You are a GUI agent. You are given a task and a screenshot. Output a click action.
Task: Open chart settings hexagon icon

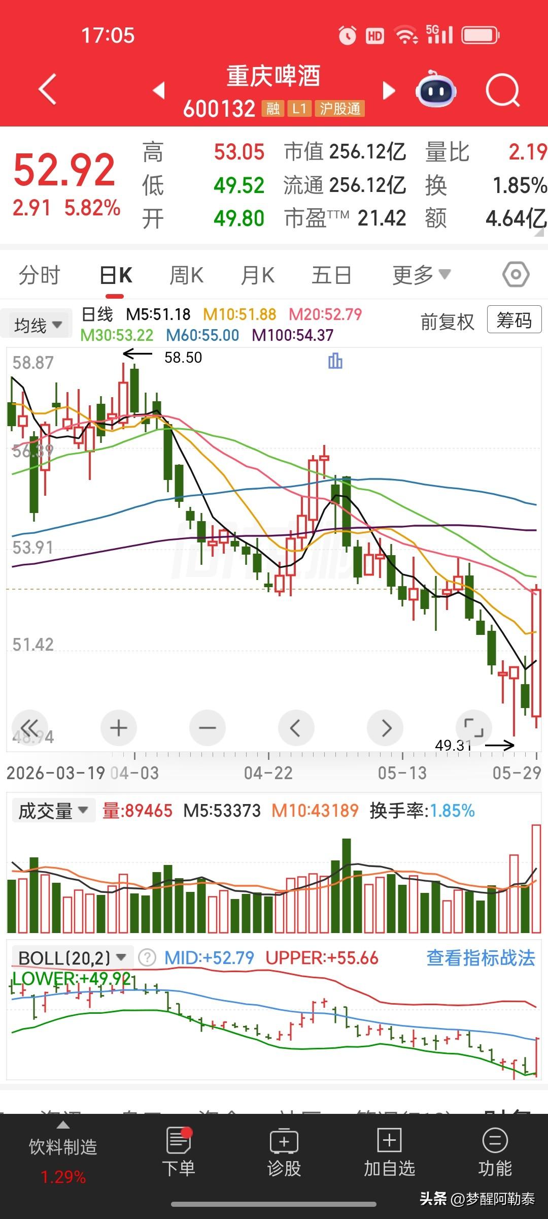tap(516, 275)
